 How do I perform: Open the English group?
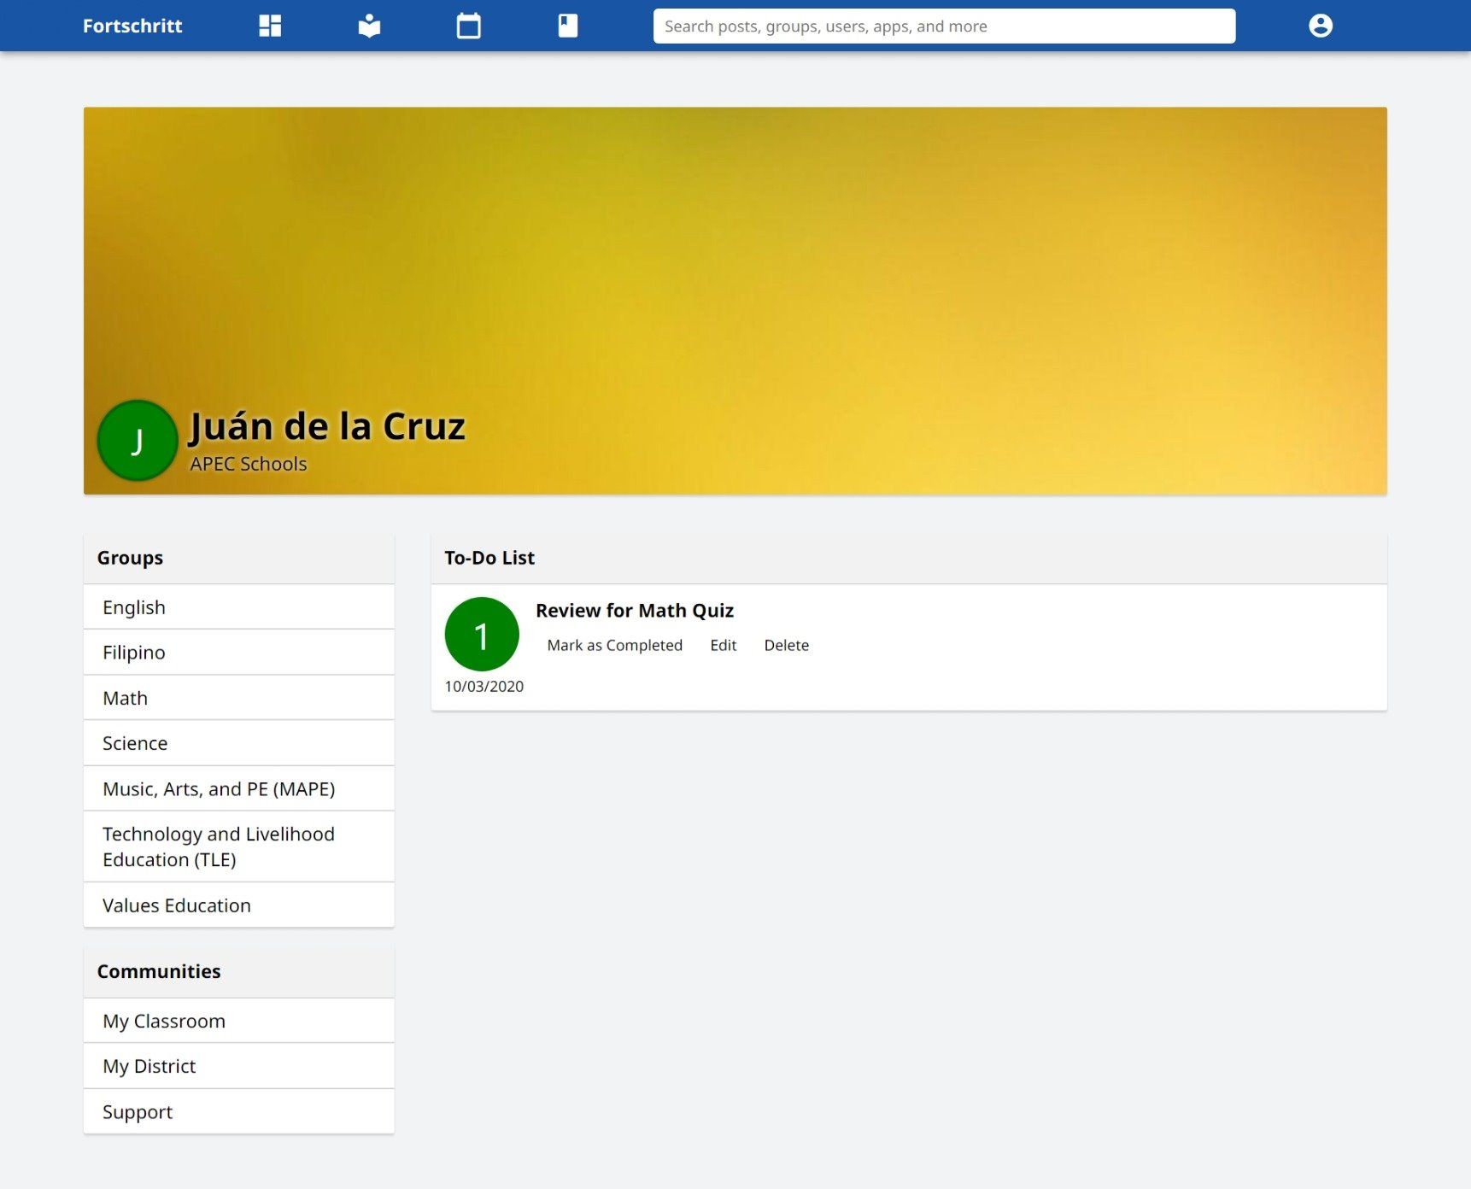pyautogui.click(x=134, y=607)
